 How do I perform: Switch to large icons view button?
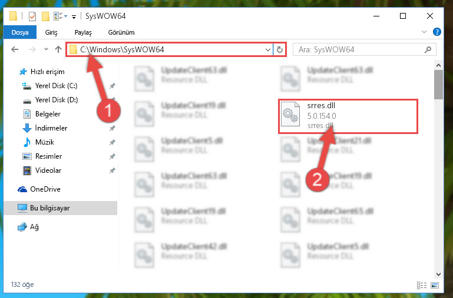point(435,285)
